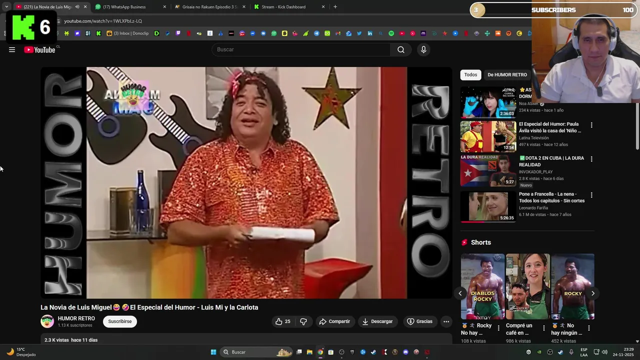Screen dimensions: 640x360
Task: Click the HUMOR RETRO channel avatar
Action: tap(47, 321)
